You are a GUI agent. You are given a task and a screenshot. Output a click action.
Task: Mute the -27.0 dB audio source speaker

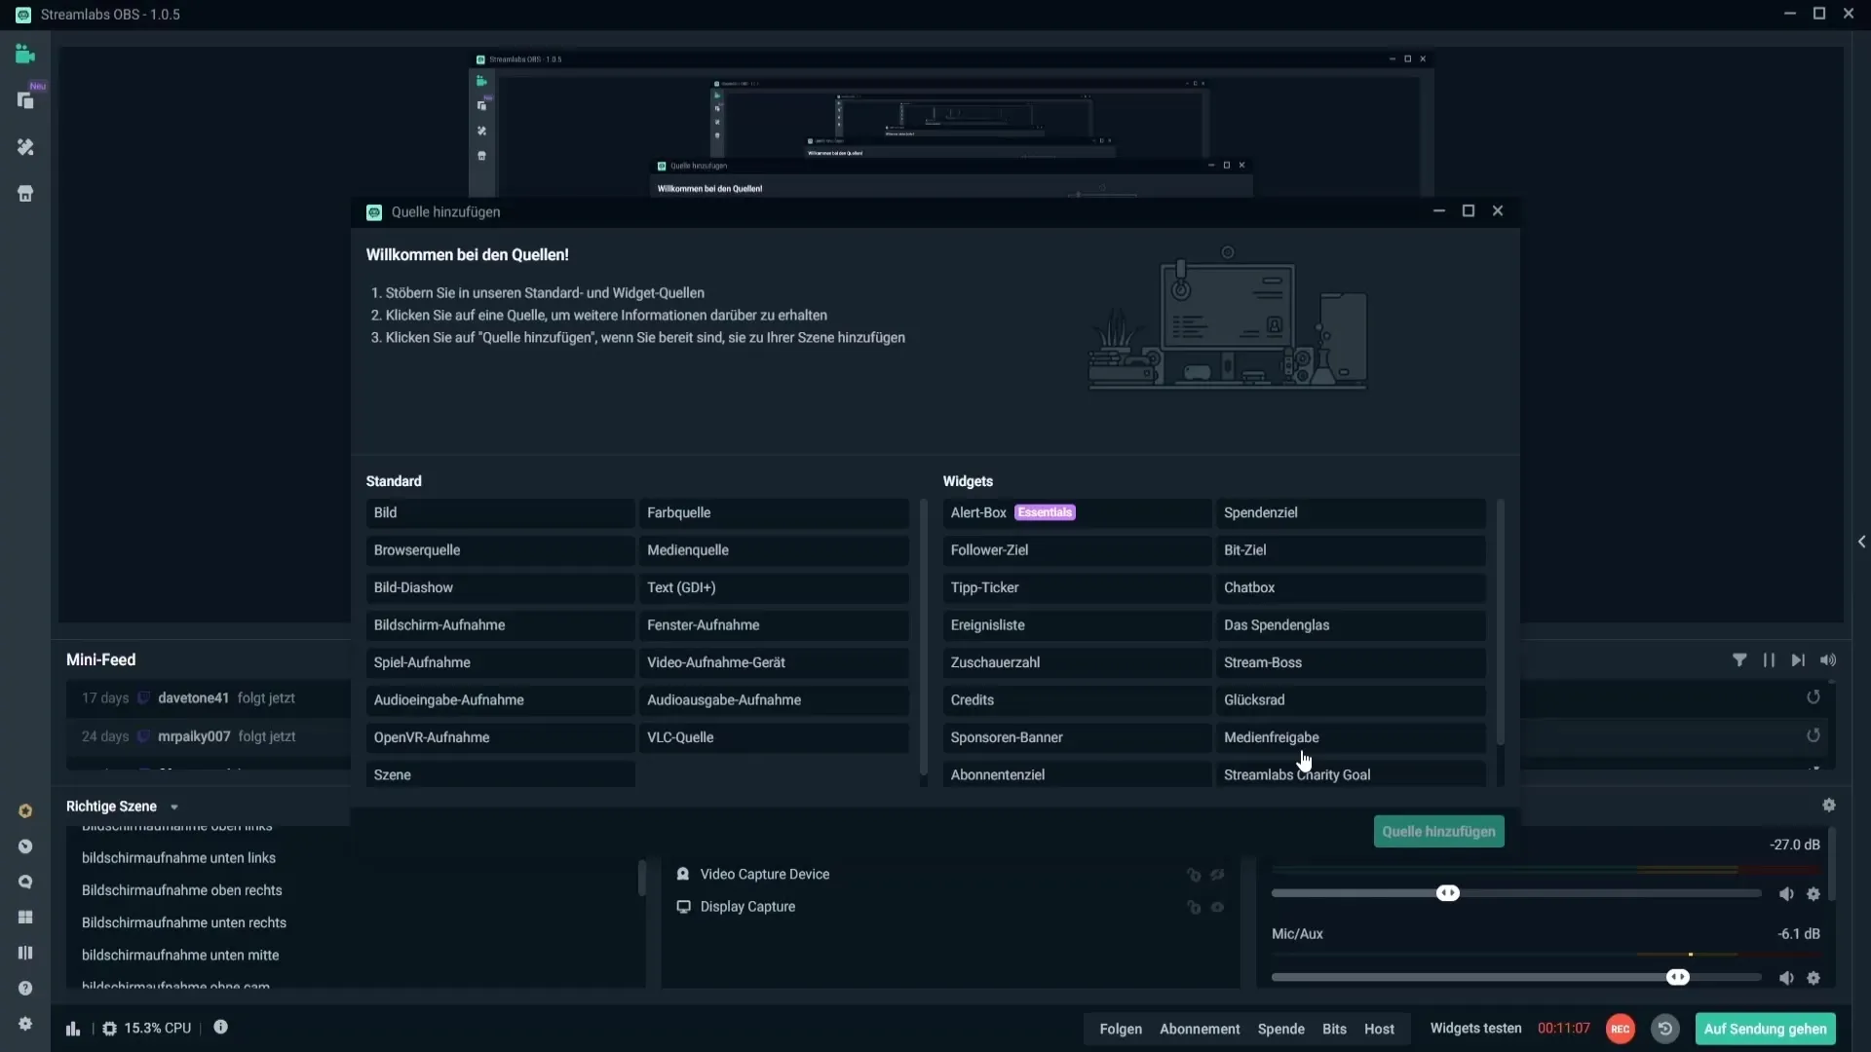pos(1786,894)
